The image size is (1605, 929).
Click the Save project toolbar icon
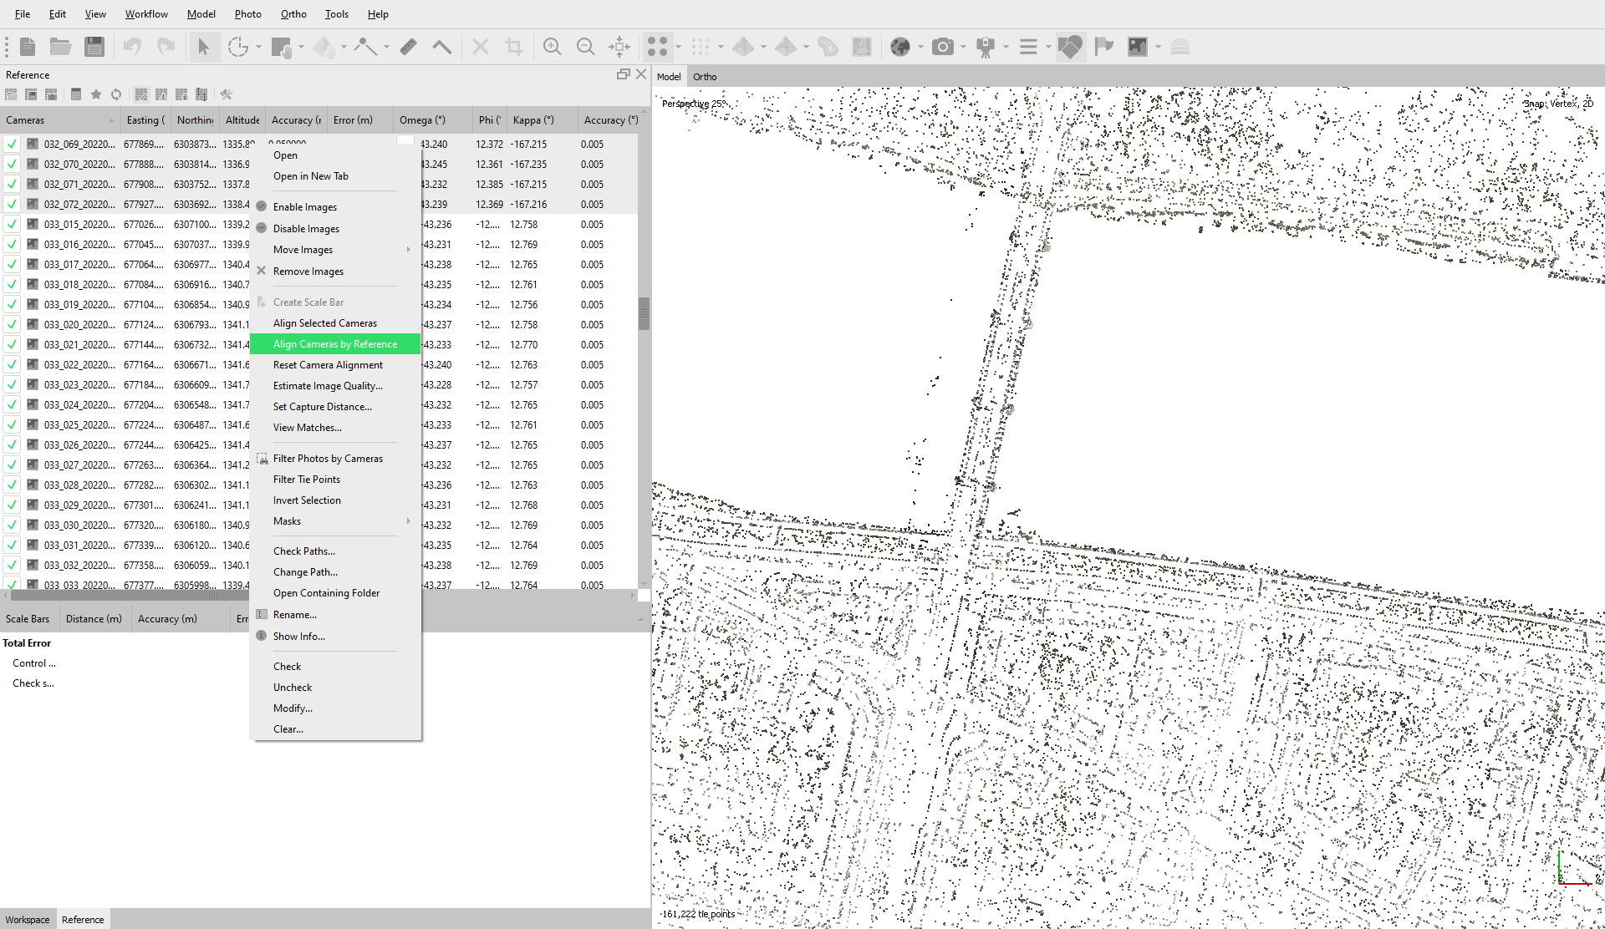94,47
